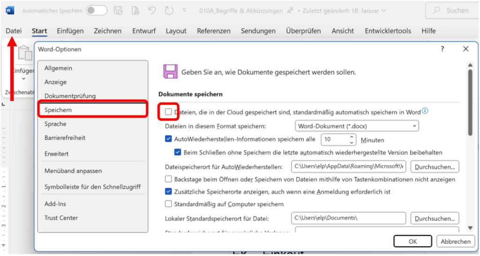This screenshot has height=256, width=480.
Task: Switch to the Start ribbon tab
Action: (x=39, y=31)
